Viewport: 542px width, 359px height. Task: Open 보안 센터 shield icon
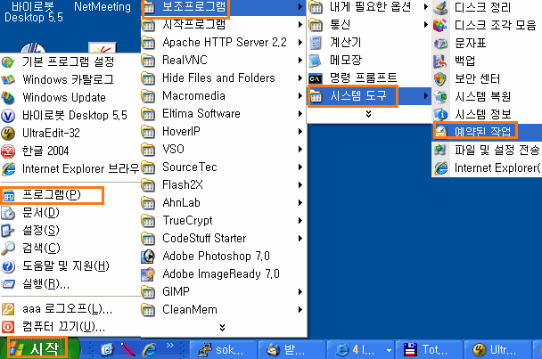point(440,79)
